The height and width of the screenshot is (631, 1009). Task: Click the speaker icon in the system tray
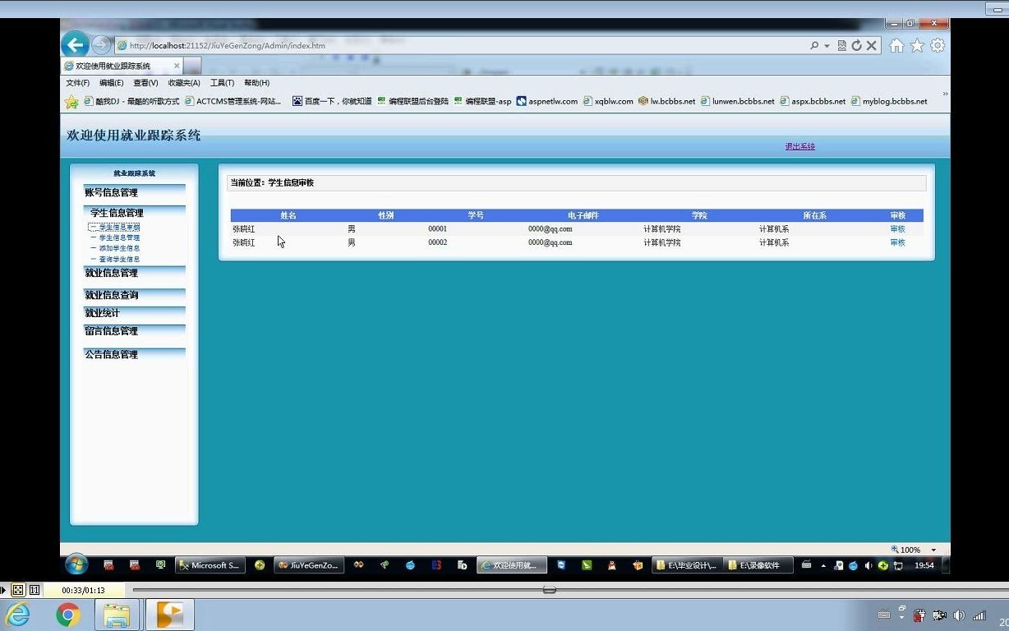tap(868, 565)
